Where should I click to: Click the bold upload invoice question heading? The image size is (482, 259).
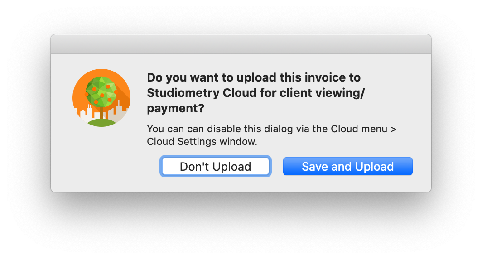(x=256, y=93)
